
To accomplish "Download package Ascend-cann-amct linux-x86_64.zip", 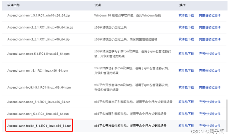I will pos(186,39).
